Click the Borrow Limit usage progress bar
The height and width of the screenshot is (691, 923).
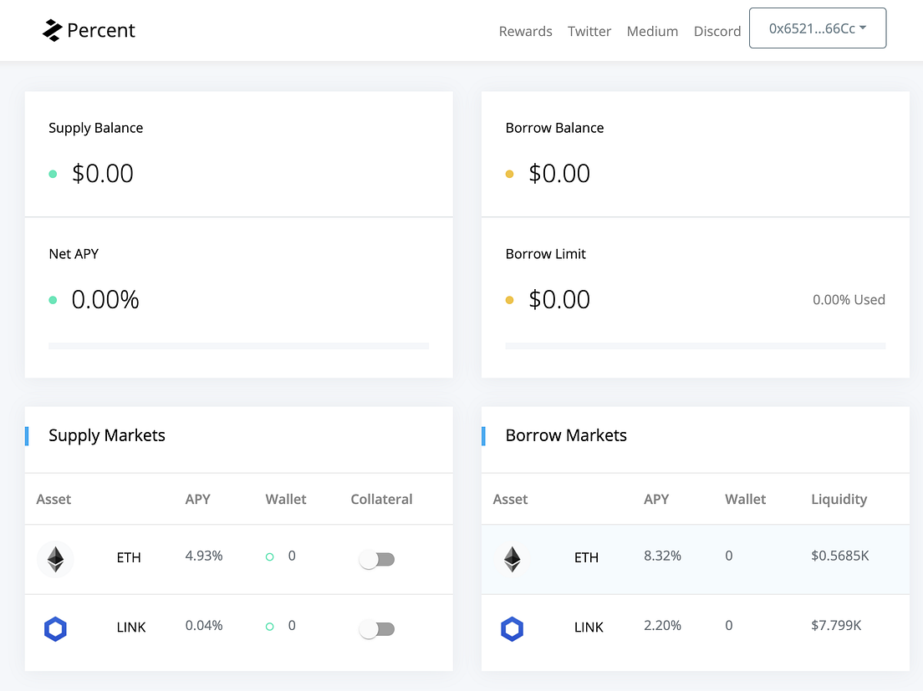tap(696, 346)
